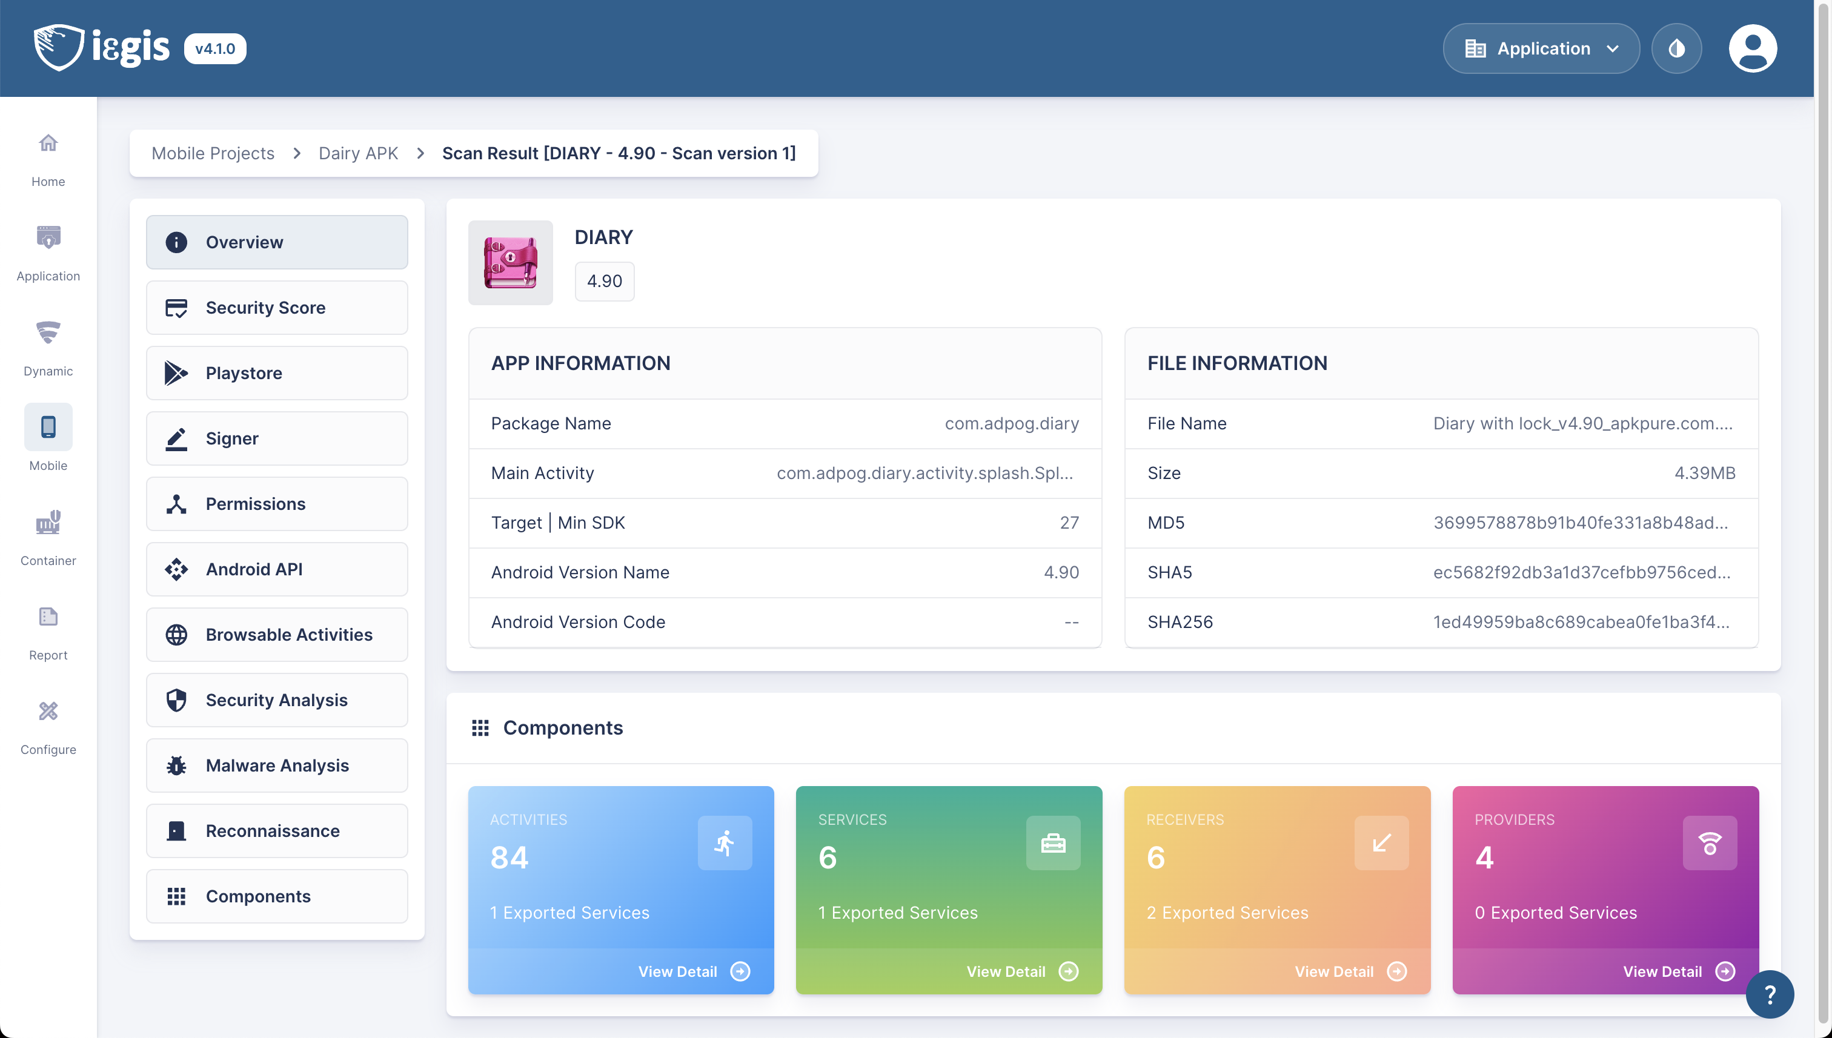1832x1038 pixels.
Task: Click the help question mark button
Action: coord(1769,994)
